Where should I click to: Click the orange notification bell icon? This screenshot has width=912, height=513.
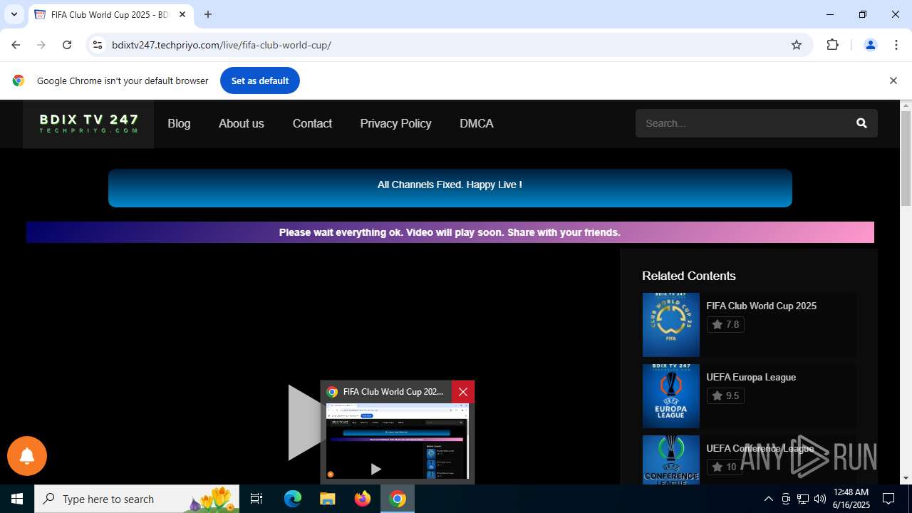coord(27,456)
